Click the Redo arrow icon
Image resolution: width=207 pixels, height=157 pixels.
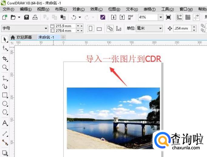pos(87,17)
